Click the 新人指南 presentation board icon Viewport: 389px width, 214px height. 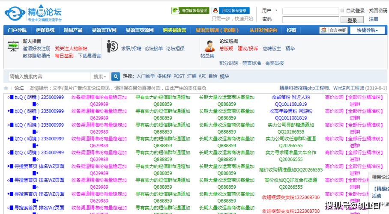click(13, 46)
